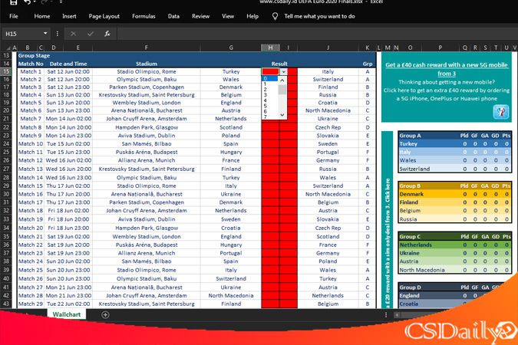Click the score list scroll-up arrow
The height and width of the screenshot is (345, 518).
(x=282, y=80)
